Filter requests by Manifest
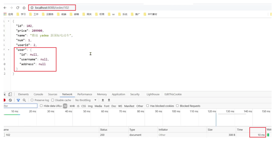277x150 pixels. [129, 106]
